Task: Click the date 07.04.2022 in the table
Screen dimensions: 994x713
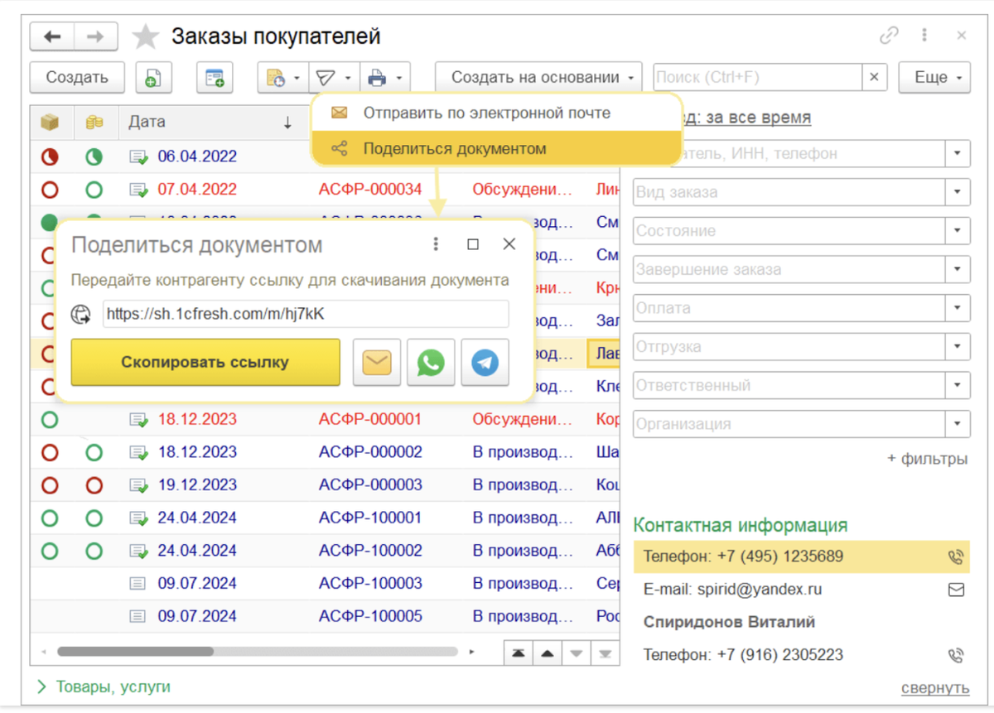Action: point(197,189)
